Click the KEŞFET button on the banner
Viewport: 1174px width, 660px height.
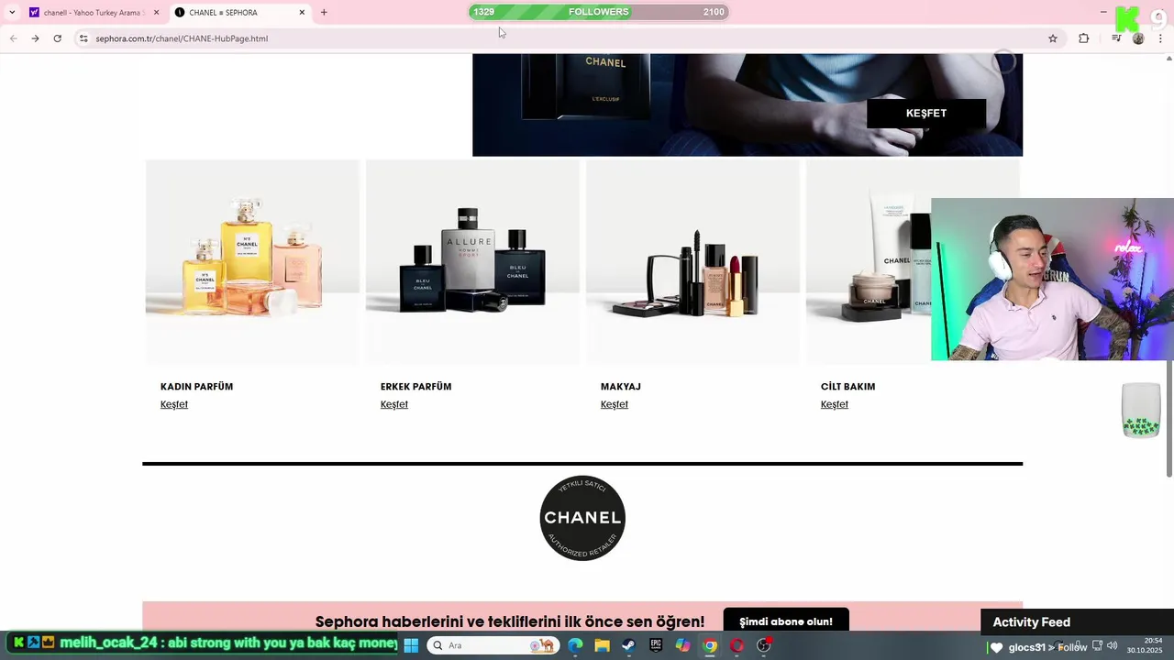(x=926, y=114)
